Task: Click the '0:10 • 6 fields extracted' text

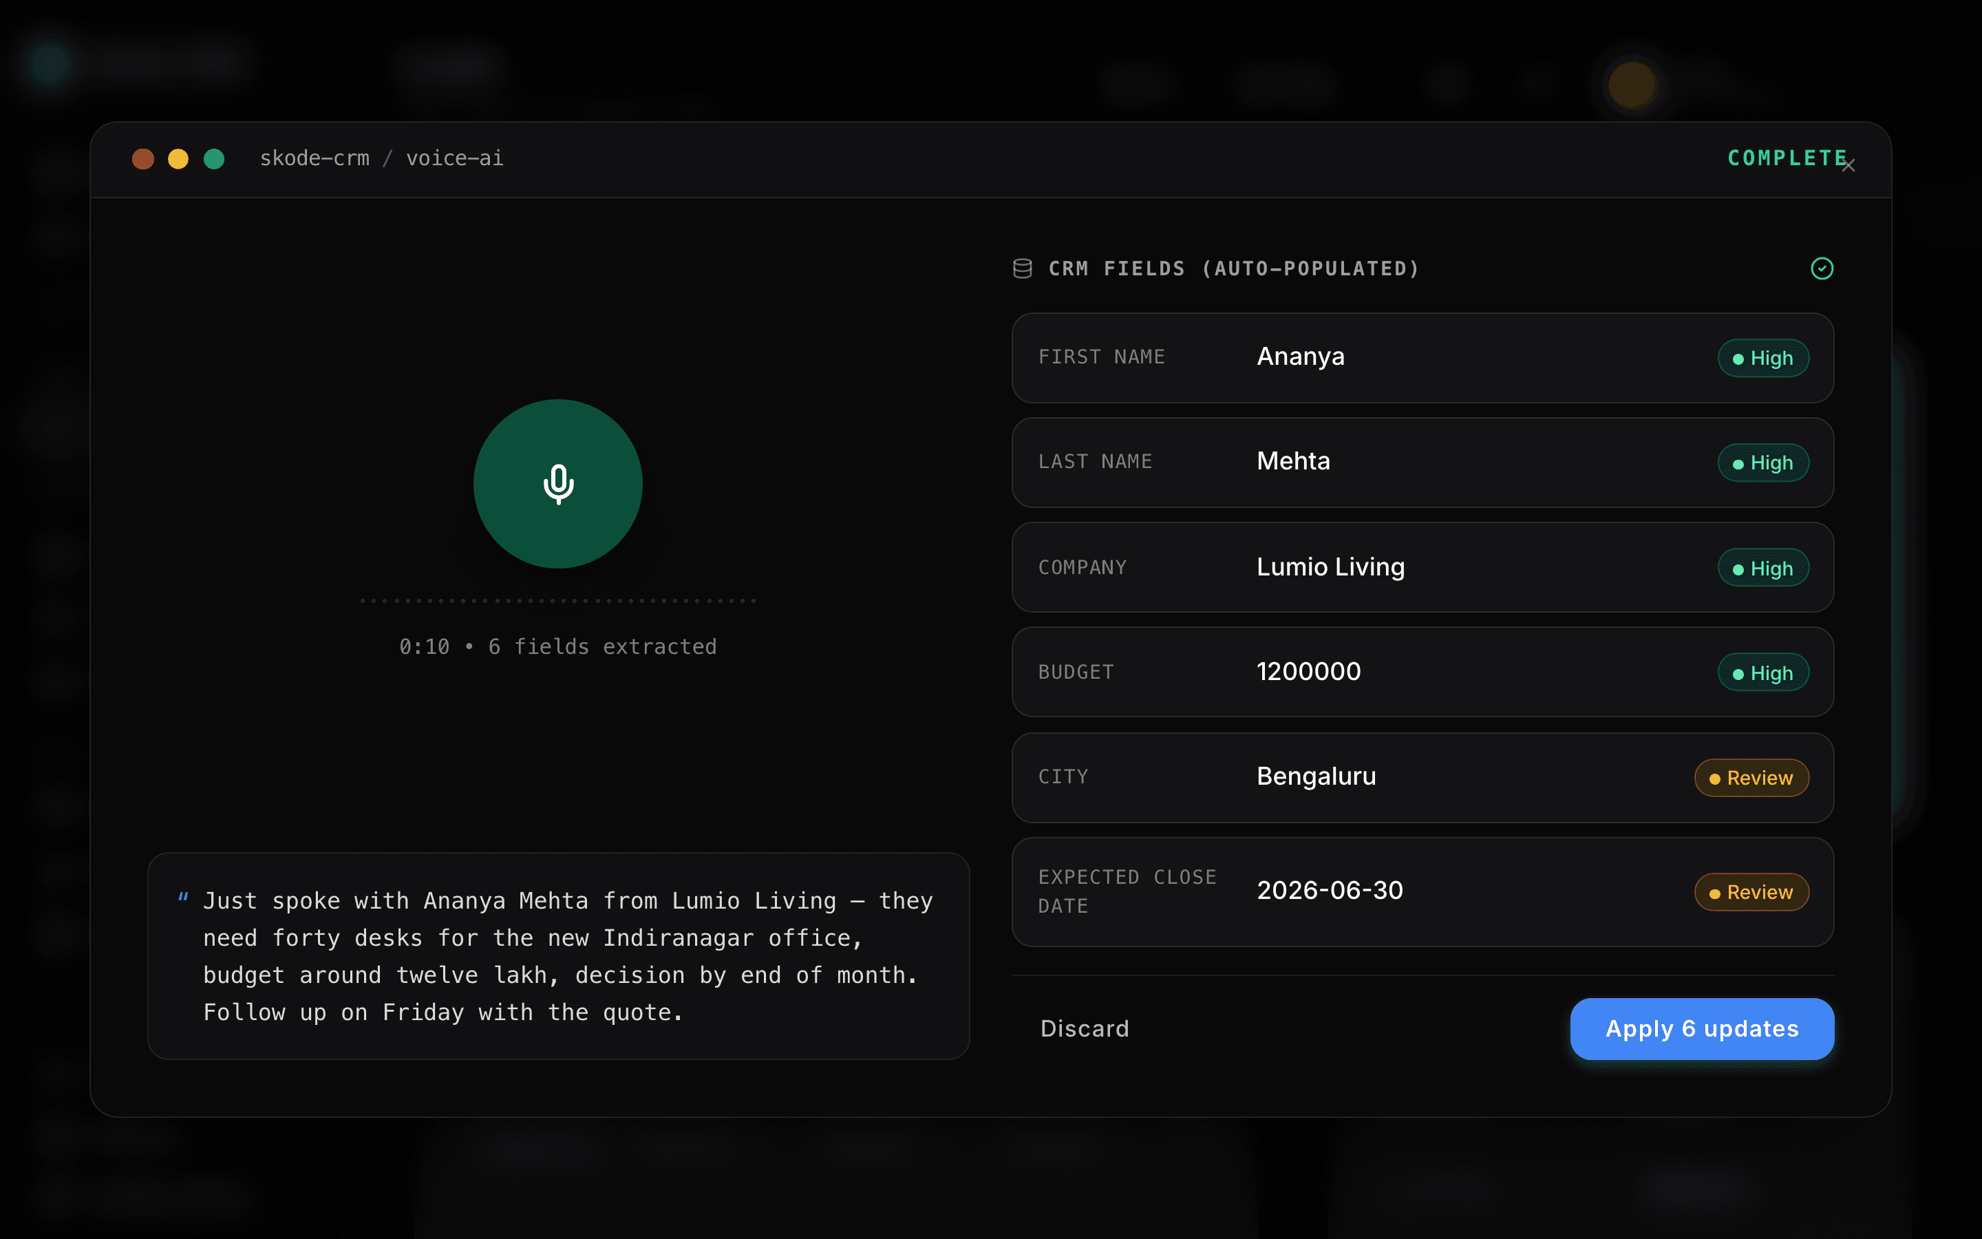Action: [x=557, y=646]
